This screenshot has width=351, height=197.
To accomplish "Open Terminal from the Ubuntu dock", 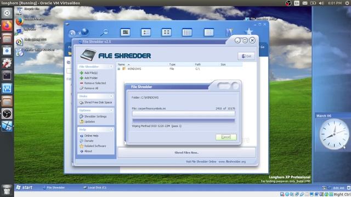I will click(7, 76).
